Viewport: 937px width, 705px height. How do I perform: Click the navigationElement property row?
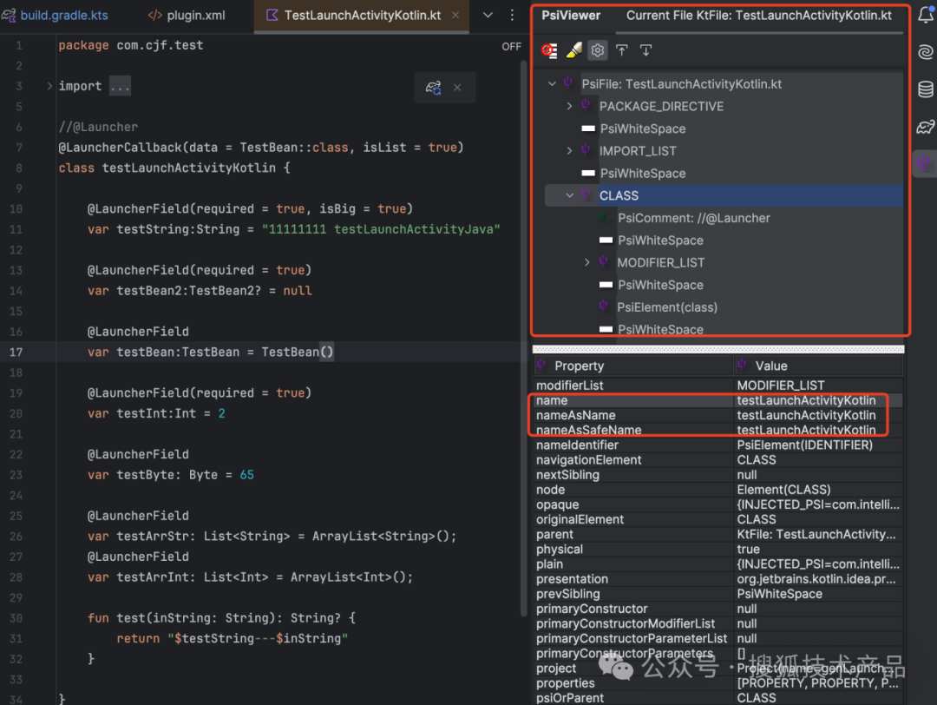(x=717, y=460)
